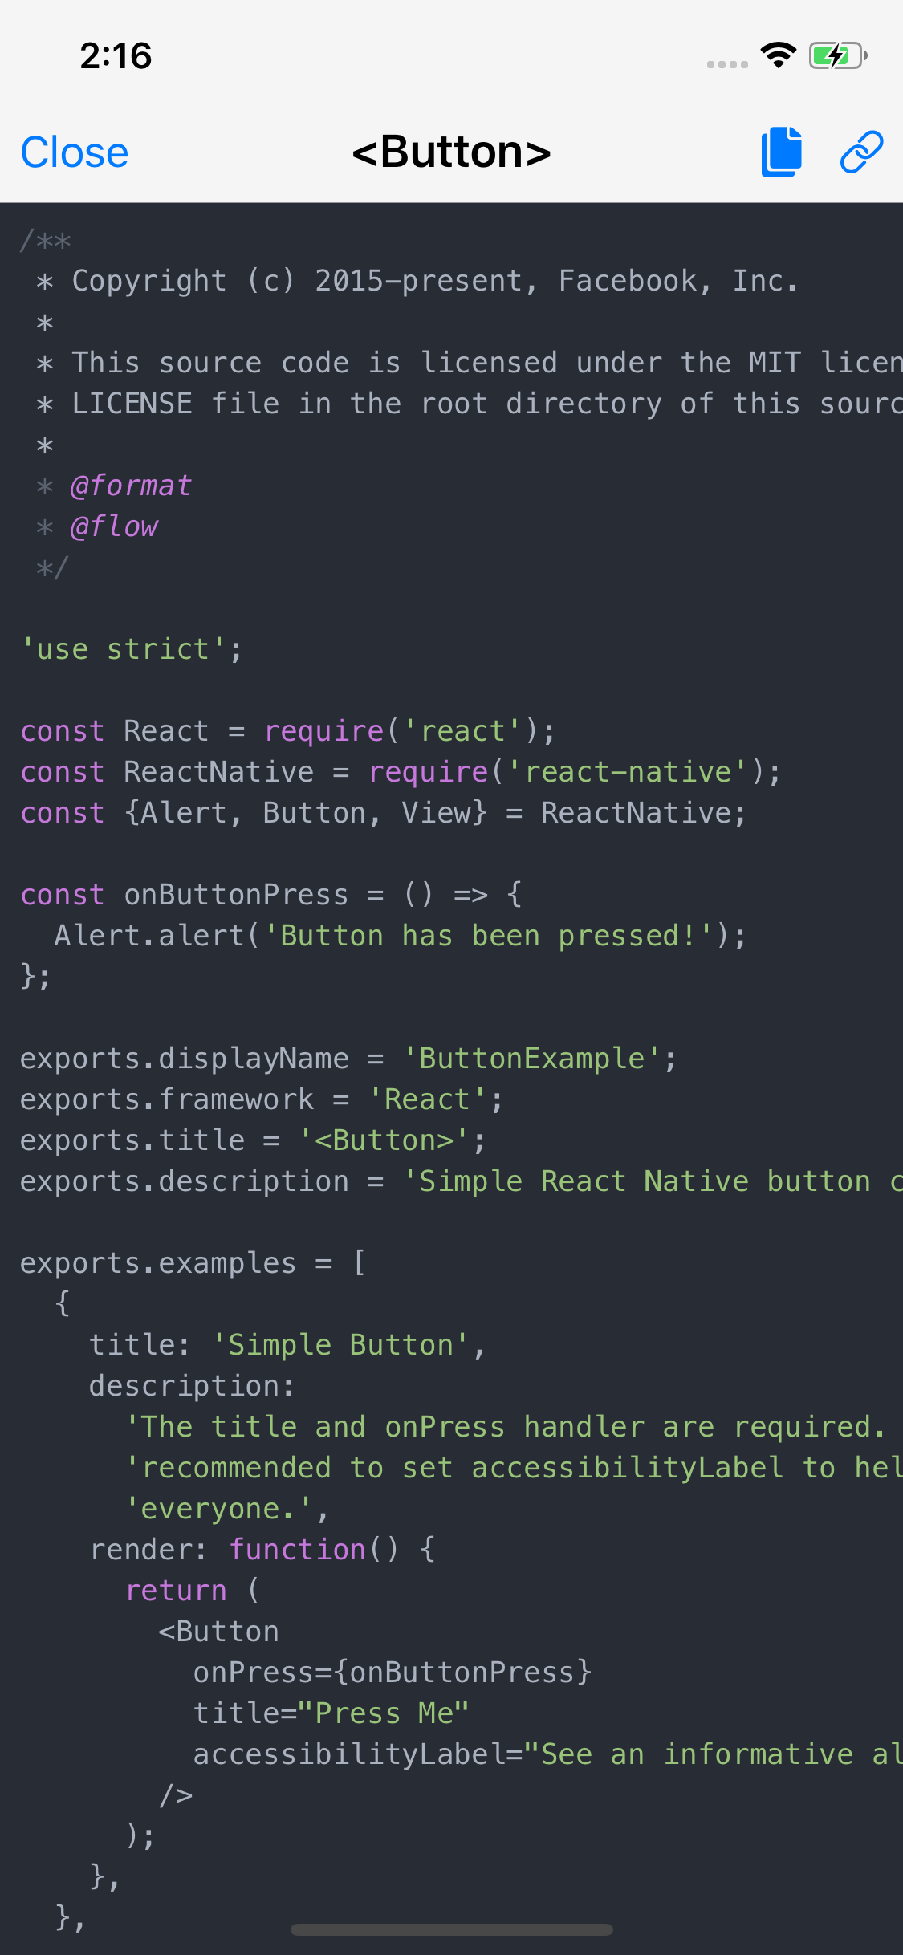
Task: Tap Close to dismiss the source viewer
Action: [x=74, y=151]
